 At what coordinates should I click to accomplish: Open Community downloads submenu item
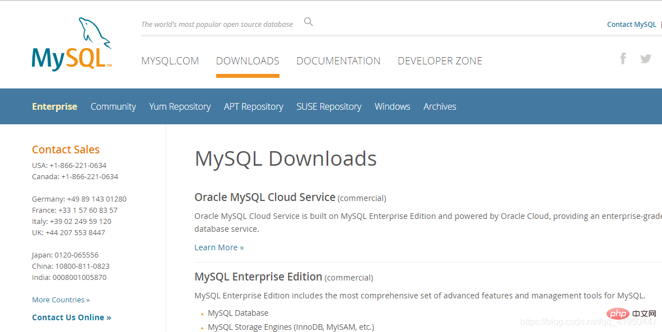click(x=113, y=107)
